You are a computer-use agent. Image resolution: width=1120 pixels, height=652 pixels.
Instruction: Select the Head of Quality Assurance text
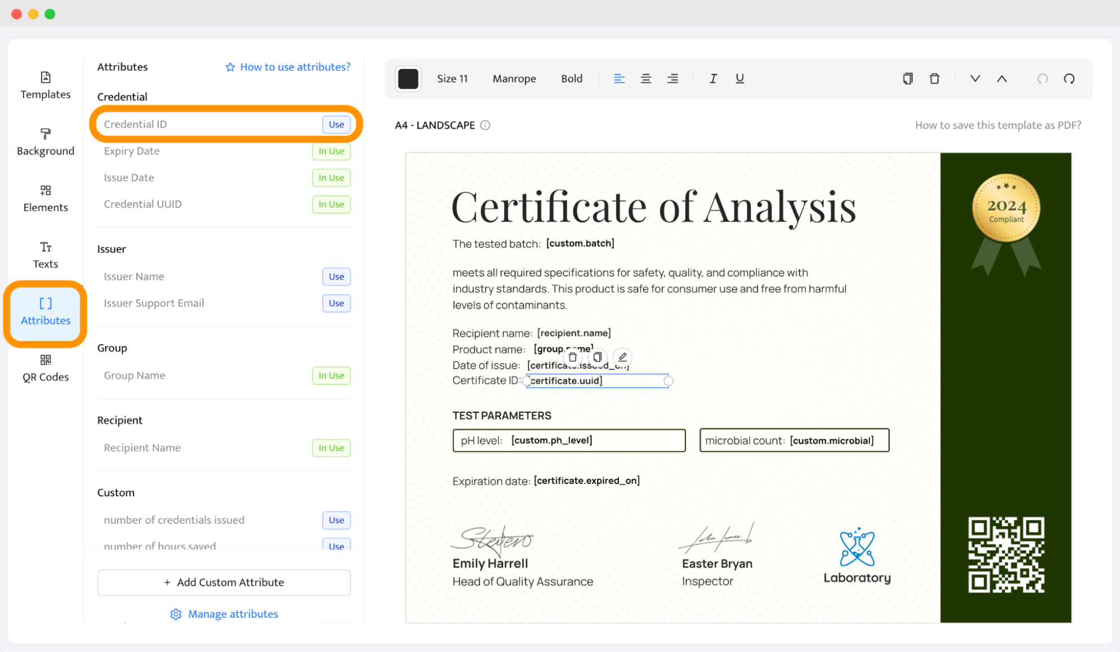523,582
